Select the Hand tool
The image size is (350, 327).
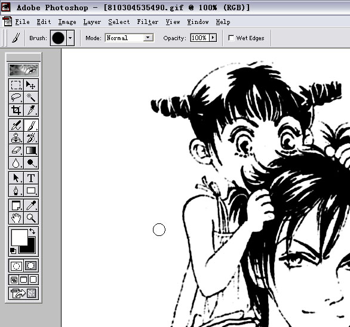16,218
